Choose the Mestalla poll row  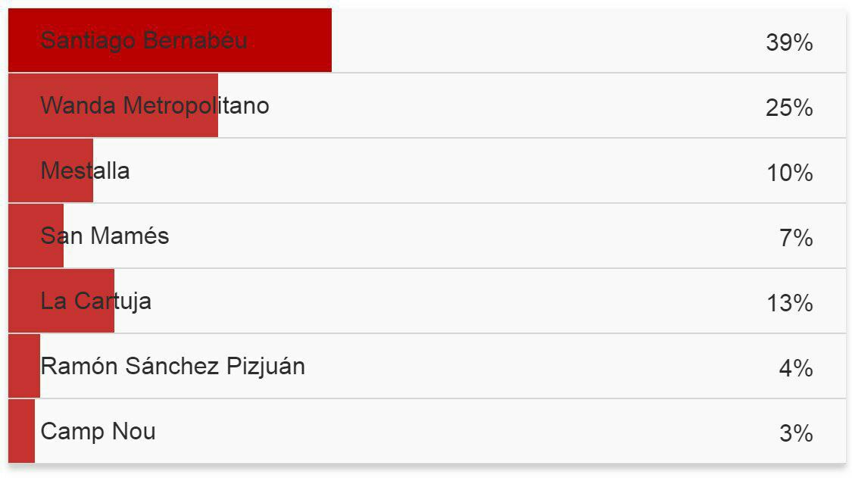click(427, 170)
